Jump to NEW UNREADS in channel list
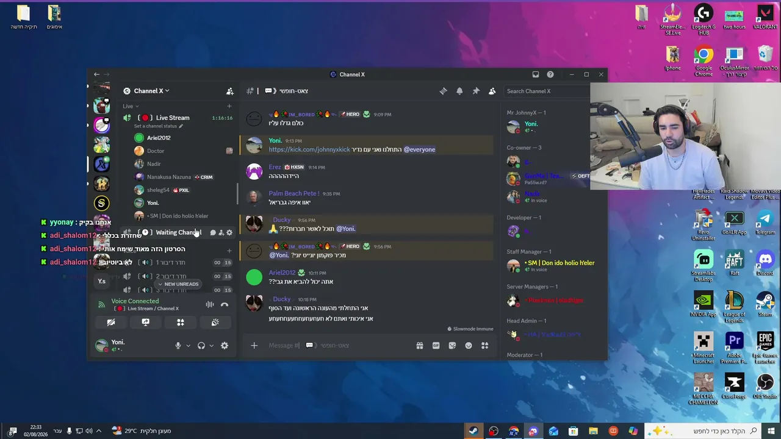The width and height of the screenshot is (781, 439). pyautogui.click(x=178, y=284)
